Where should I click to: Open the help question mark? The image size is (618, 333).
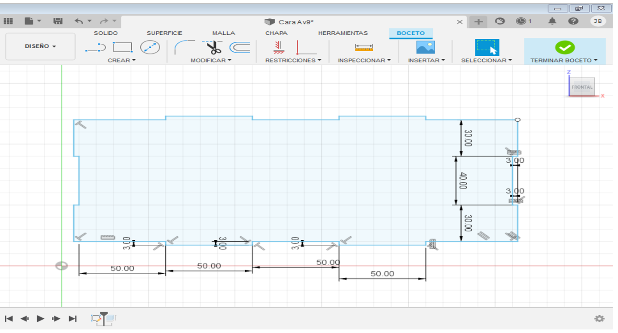pyautogui.click(x=574, y=21)
